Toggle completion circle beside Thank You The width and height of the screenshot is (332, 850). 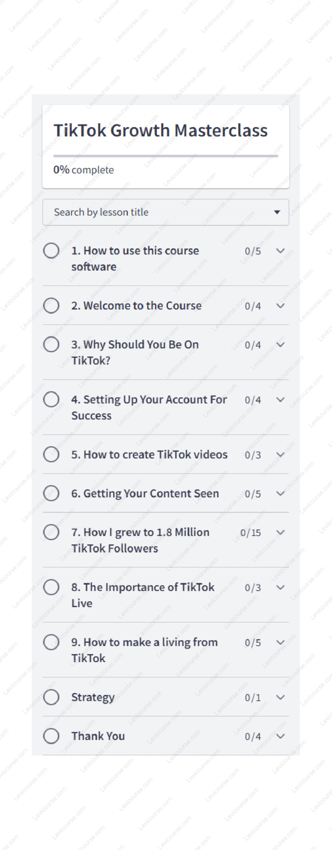pyautogui.click(x=51, y=736)
